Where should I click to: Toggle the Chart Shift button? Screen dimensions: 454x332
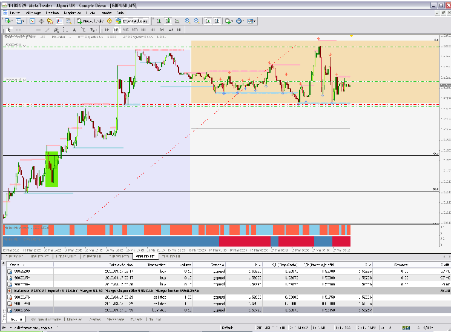[x=217, y=21]
